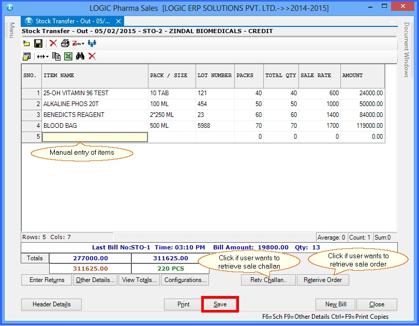Open the Document Windows side panel
The image size is (419, 326).
pos(407,50)
